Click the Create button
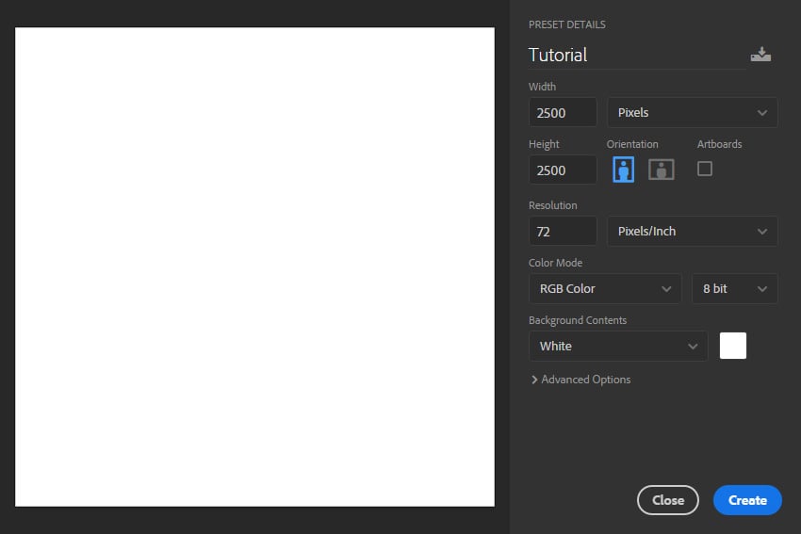 point(746,500)
